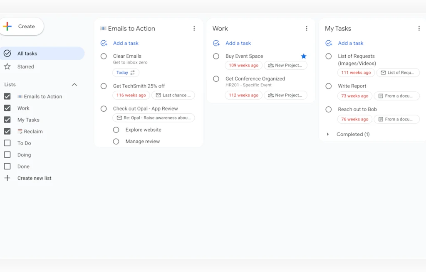Open the Work list three-dot options menu
This screenshot has width=426, height=272.
pyautogui.click(x=307, y=28)
